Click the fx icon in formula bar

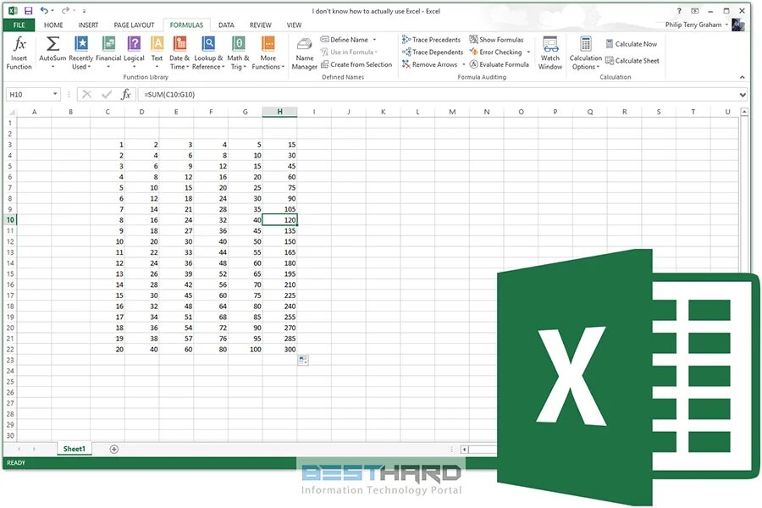click(126, 94)
